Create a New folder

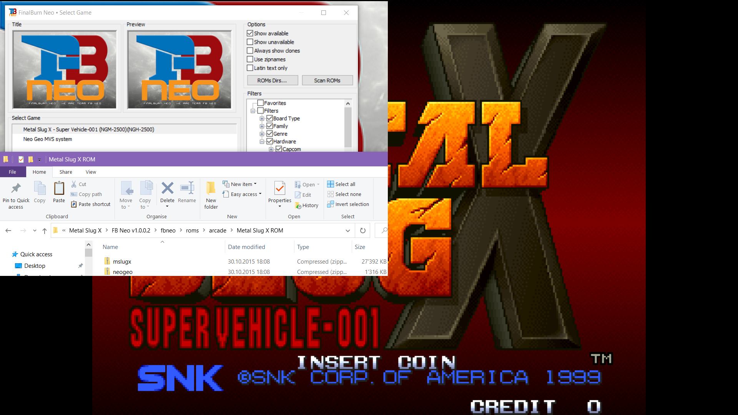211,195
